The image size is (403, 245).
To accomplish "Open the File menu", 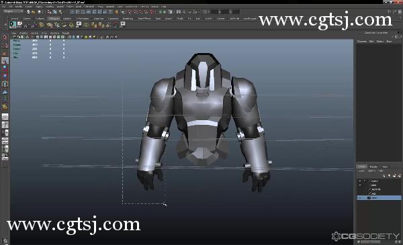I will pos(3,7).
